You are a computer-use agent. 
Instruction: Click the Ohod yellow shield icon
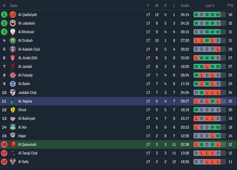[x=13, y=110]
